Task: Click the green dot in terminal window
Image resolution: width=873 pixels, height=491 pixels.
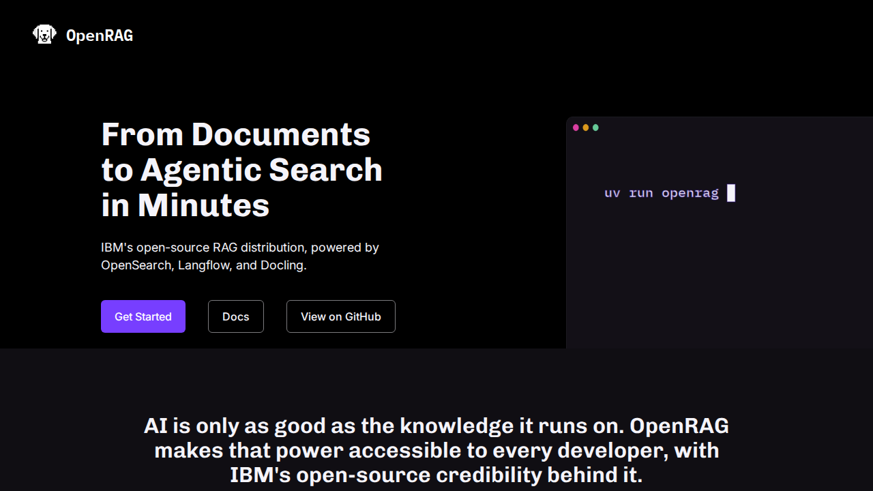Action: coord(595,128)
